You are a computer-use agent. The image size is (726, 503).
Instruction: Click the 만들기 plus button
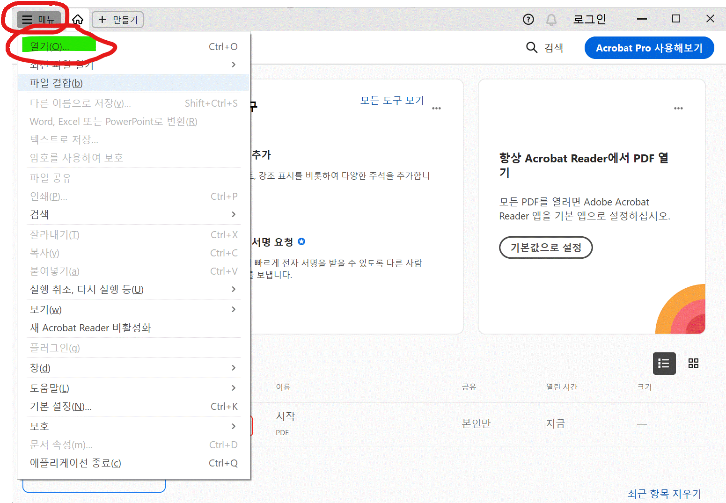117,20
